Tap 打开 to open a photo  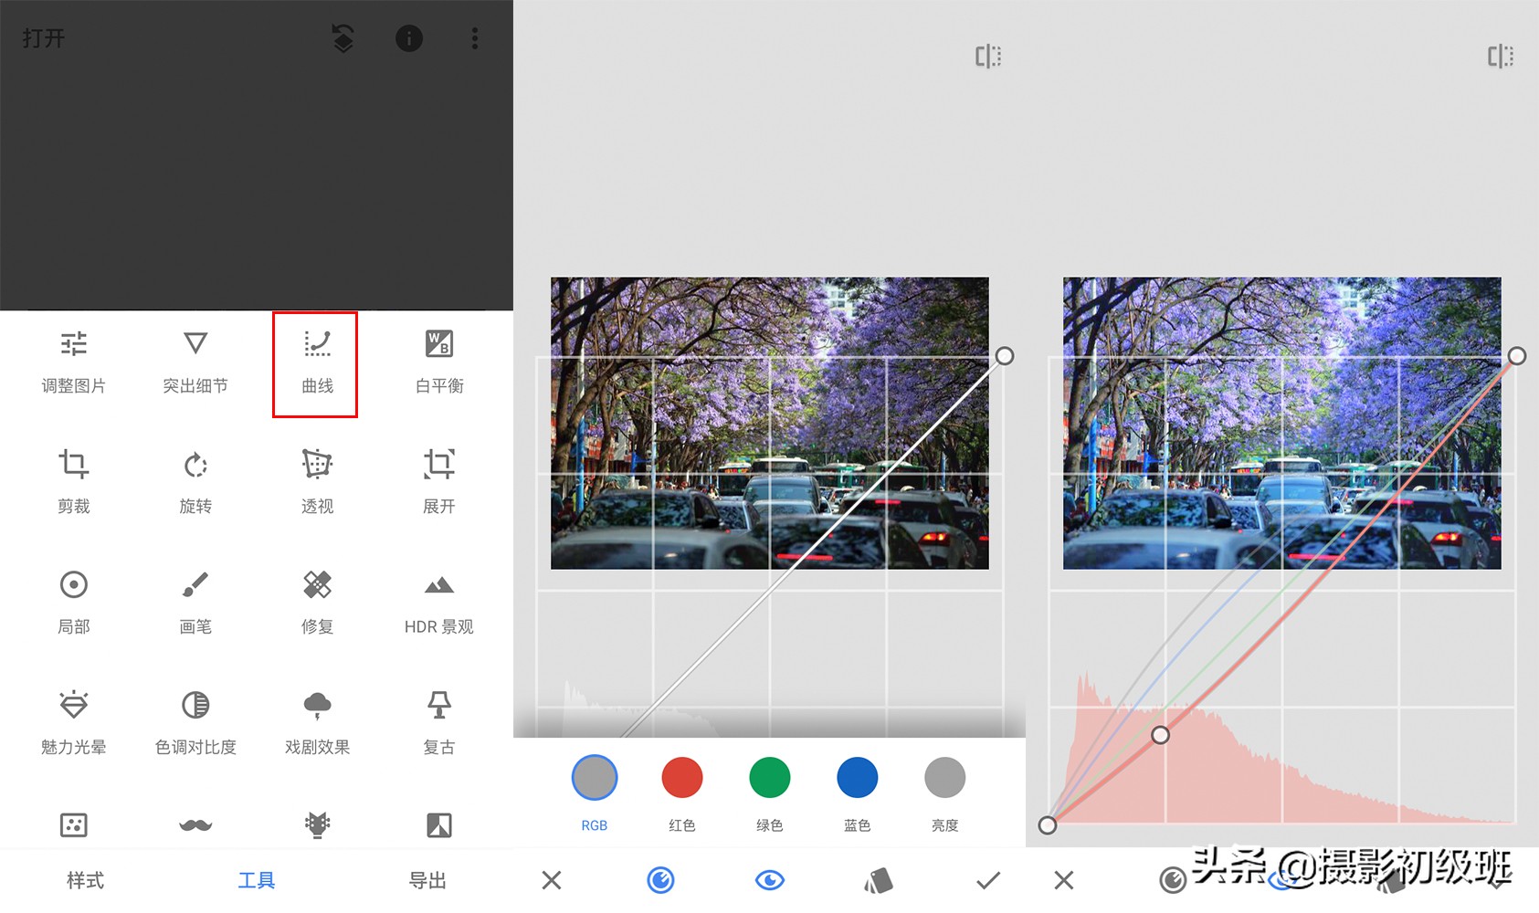(x=44, y=38)
